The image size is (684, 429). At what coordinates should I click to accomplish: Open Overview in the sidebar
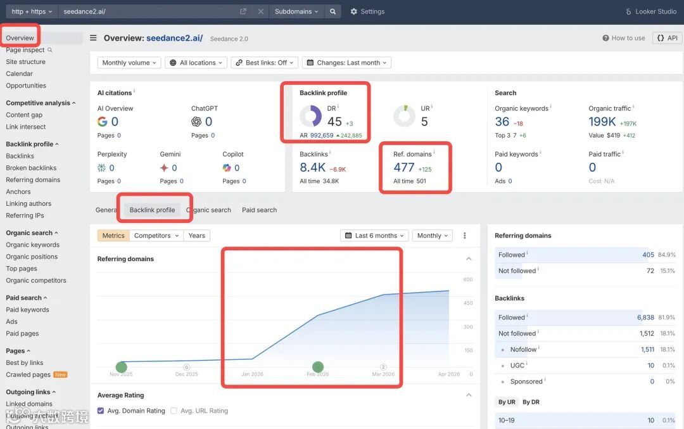point(20,38)
